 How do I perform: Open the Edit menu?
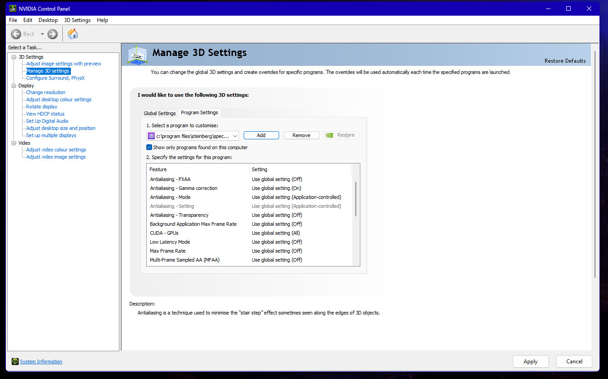tap(28, 20)
